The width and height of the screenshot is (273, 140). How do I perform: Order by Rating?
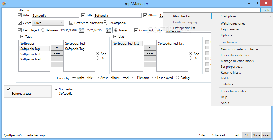point(177,78)
